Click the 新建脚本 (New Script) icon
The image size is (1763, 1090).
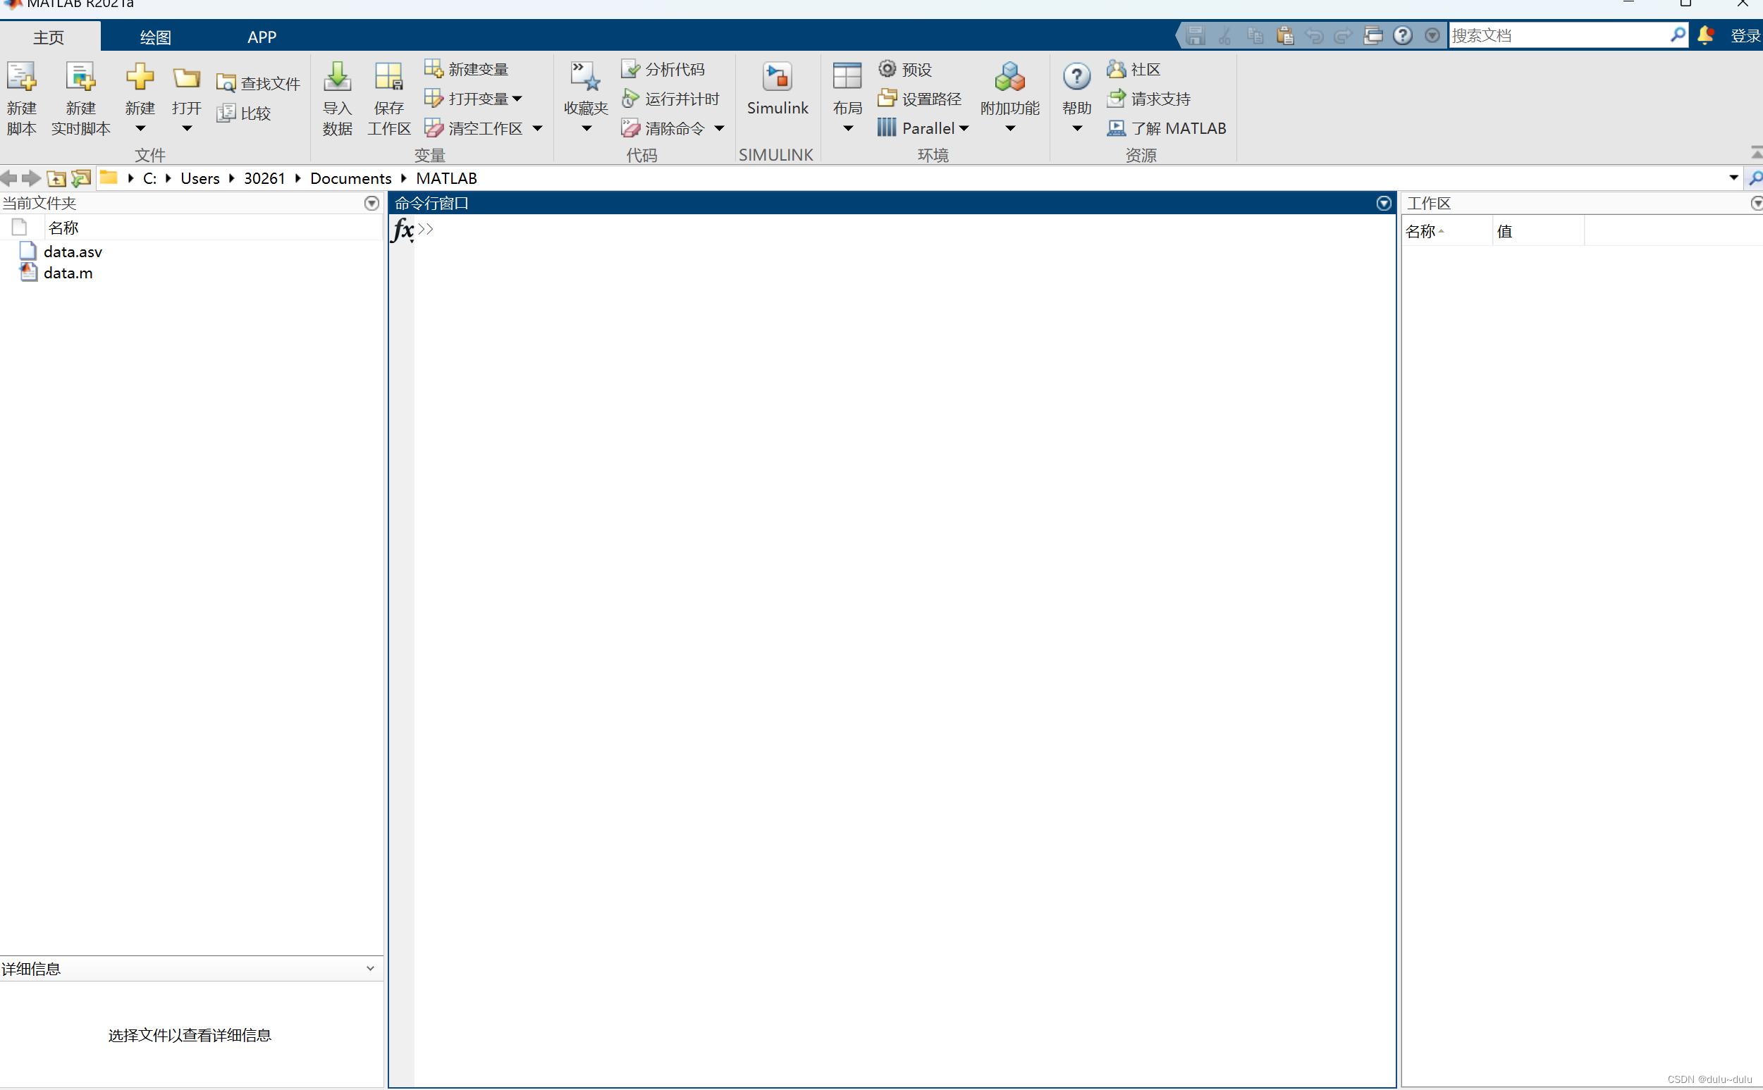click(22, 77)
